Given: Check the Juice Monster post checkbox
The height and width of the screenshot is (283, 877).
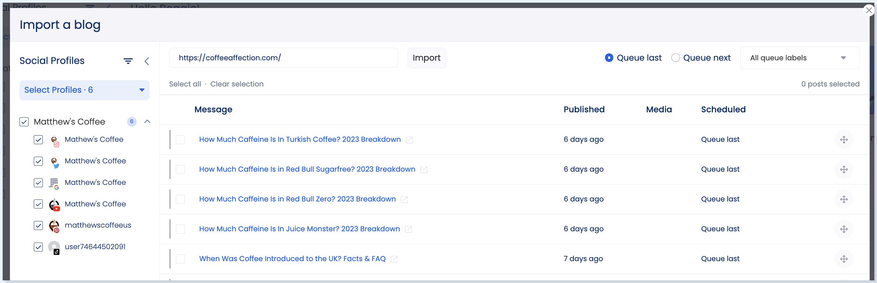Looking at the screenshot, I should (x=180, y=229).
